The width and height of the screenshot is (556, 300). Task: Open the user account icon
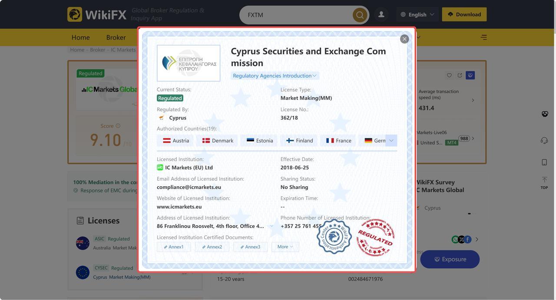pos(381,14)
